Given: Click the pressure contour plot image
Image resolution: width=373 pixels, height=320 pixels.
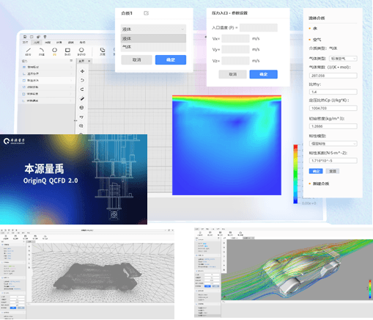Looking at the screenshot, I should [x=226, y=145].
